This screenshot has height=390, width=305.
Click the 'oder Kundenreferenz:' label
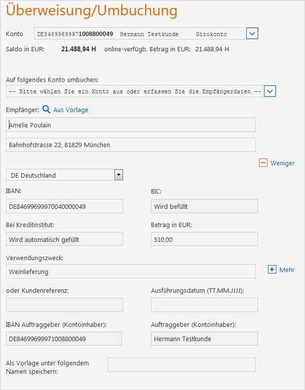pyautogui.click(x=38, y=290)
